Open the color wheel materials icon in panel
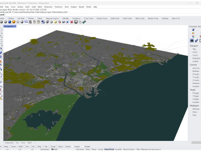 click(x=193, y=36)
